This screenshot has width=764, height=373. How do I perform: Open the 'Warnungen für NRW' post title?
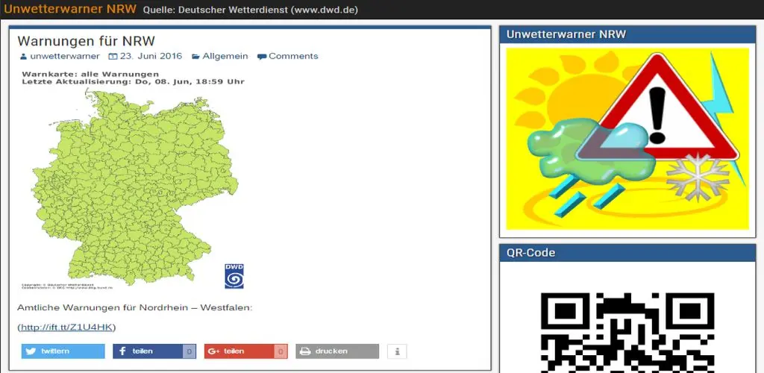point(87,40)
